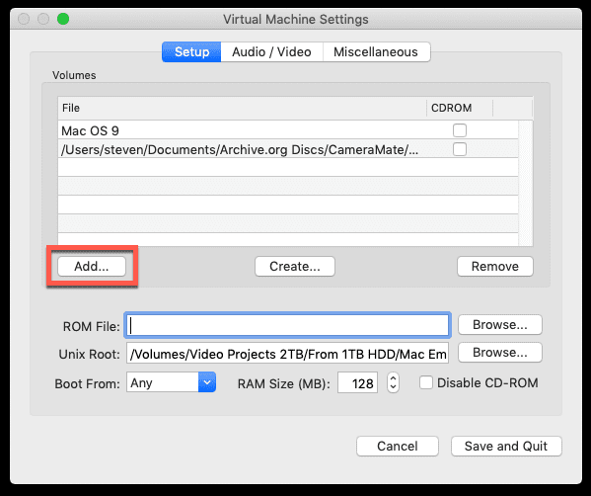The width and height of the screenshot is (591, 496).
Task: Select the Mac OS 9 volume row
Action: (x=288, y=130)
